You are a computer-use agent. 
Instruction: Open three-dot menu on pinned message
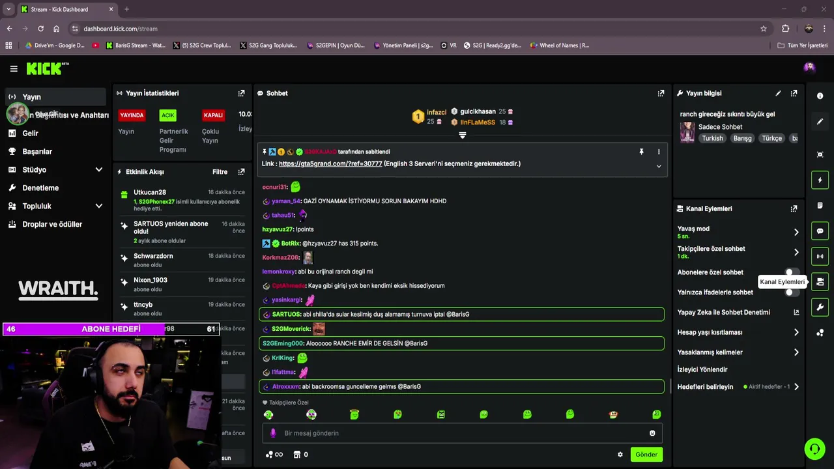(x=659, y=152)
